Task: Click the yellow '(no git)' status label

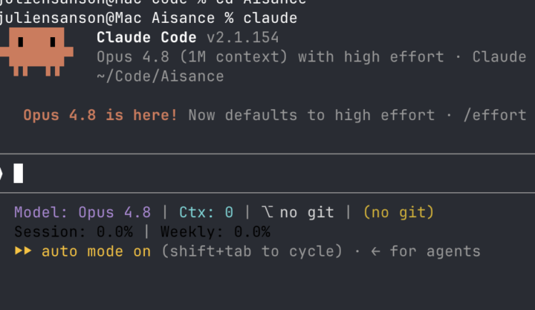Action: pyautogui.click(x=398, y=212)
